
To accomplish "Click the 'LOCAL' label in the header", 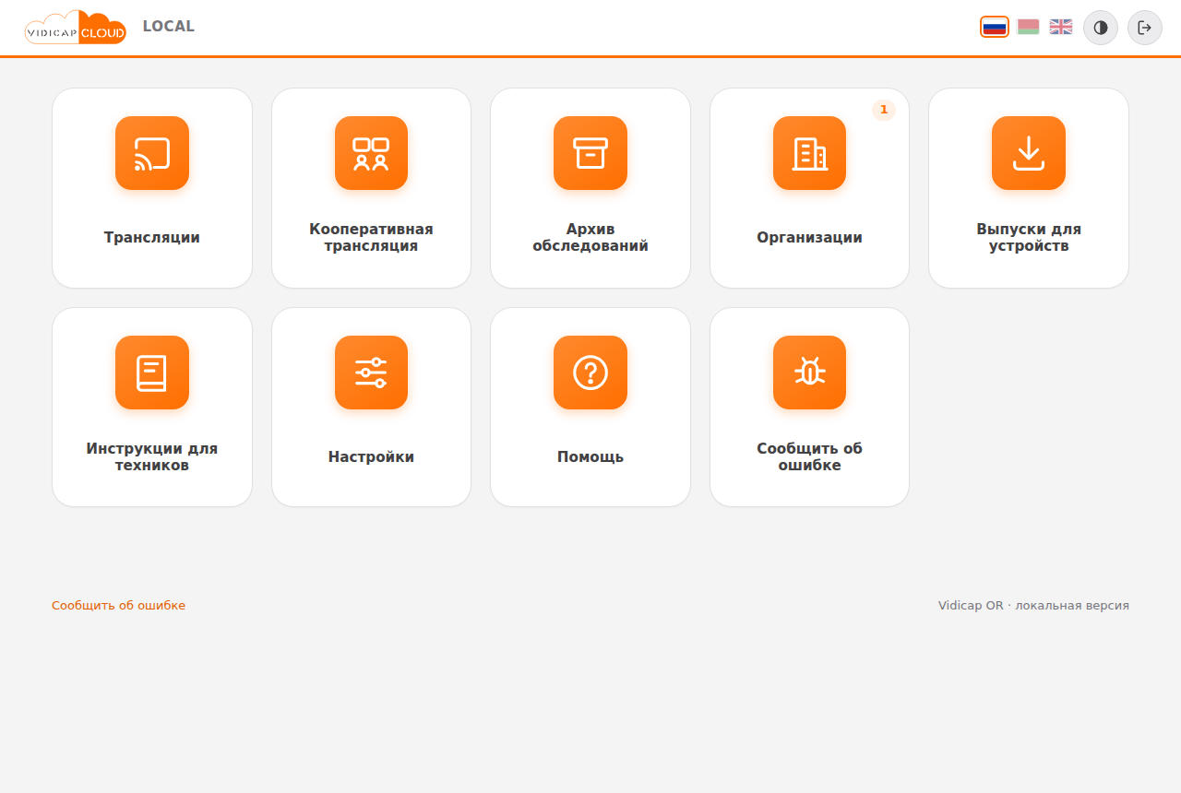I will click(169, 26).
